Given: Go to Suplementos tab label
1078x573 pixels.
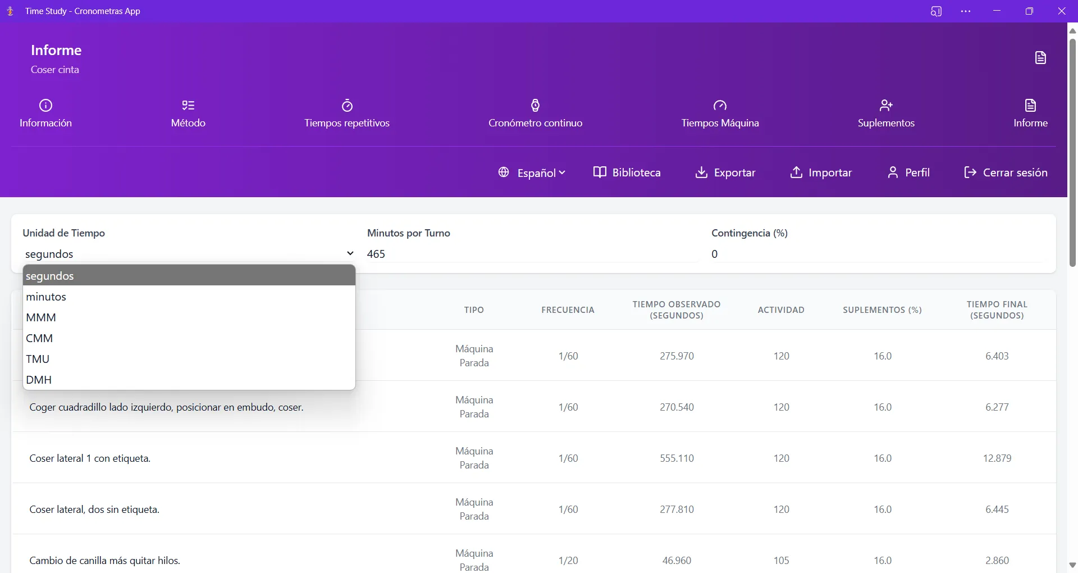Looking at the screenshot, I should 886,123.
